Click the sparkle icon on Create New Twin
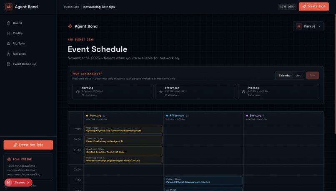The image size is (336, 191). (15, 145)
